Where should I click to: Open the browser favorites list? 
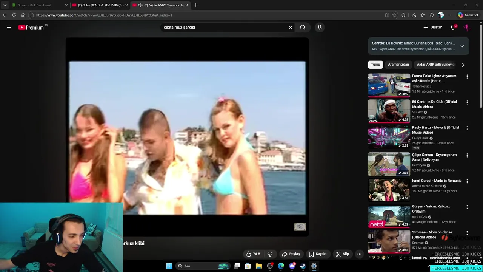[x=423, y=15]
